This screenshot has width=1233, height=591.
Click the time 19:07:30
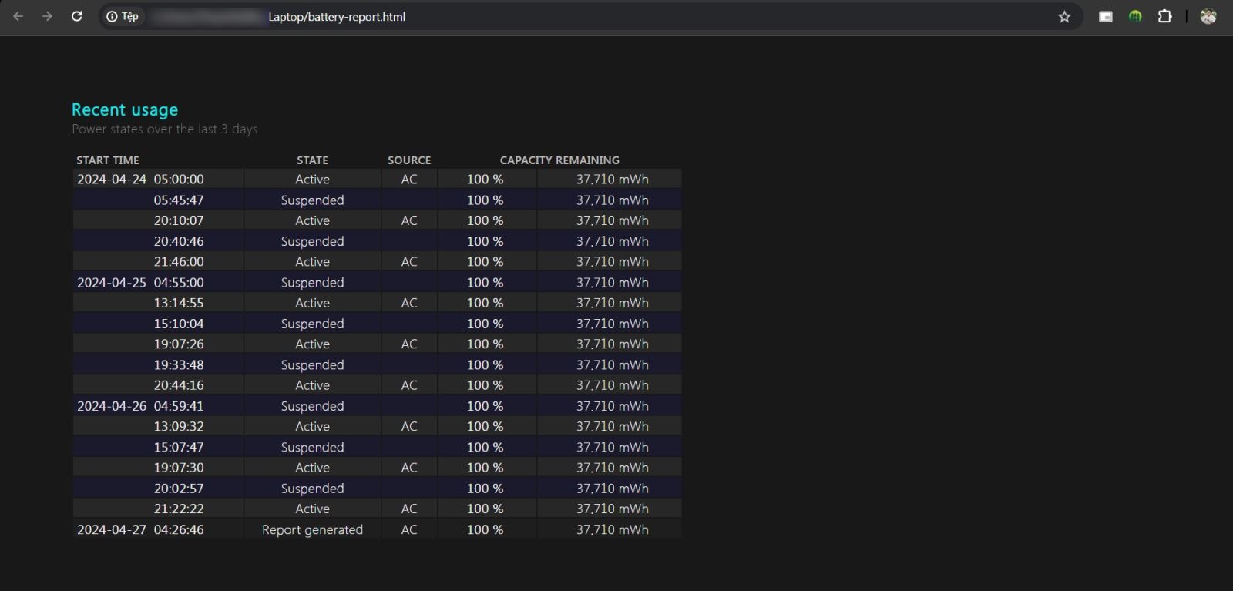click(179, 468)
